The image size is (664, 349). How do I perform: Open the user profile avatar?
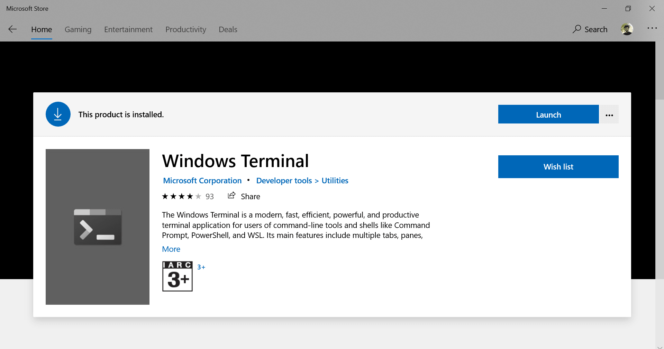coord(627,29)
